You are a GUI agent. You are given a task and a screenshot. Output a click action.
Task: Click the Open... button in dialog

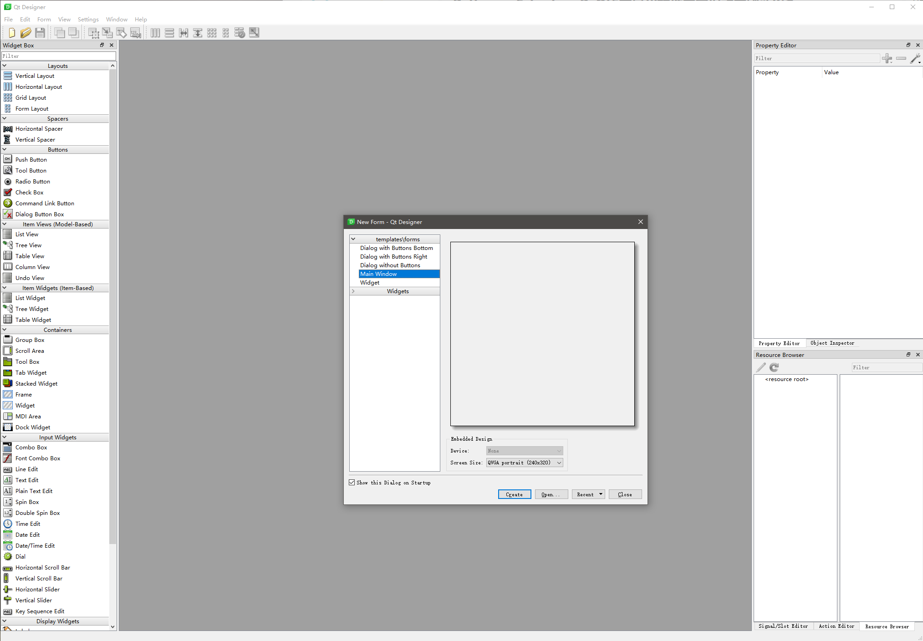(x=551, y=494)
